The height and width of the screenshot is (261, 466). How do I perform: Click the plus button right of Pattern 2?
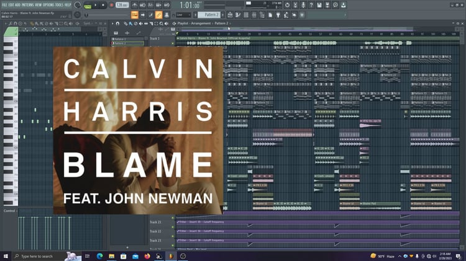[x=222, y=15]
